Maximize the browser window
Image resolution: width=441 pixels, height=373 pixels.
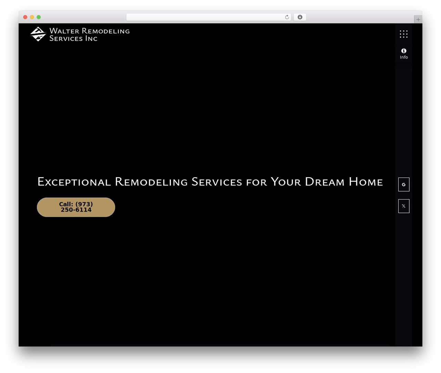[x=39, y=17]
